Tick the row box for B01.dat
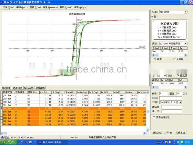The width and height of the screenshot is (193, 145). [x=1, y=124]
